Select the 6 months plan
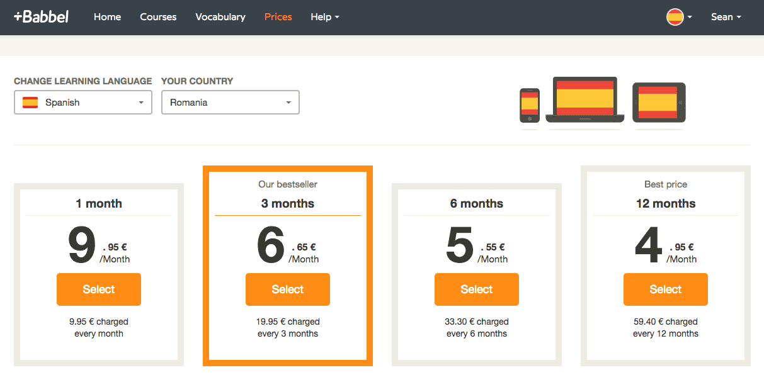 476,289
